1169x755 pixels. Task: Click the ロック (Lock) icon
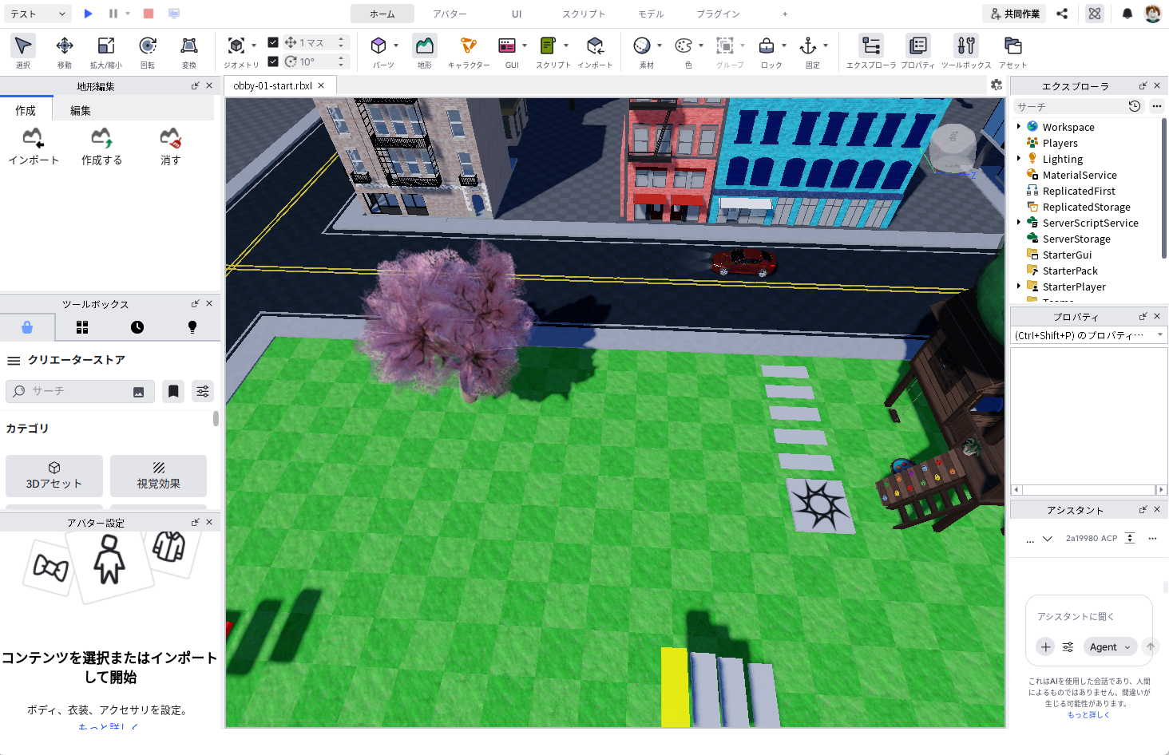pos(767,45)
